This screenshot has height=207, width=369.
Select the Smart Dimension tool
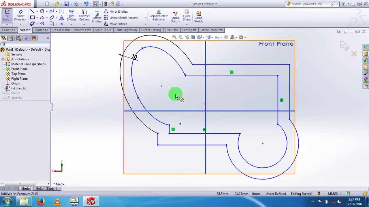click(x=20, y=16)
